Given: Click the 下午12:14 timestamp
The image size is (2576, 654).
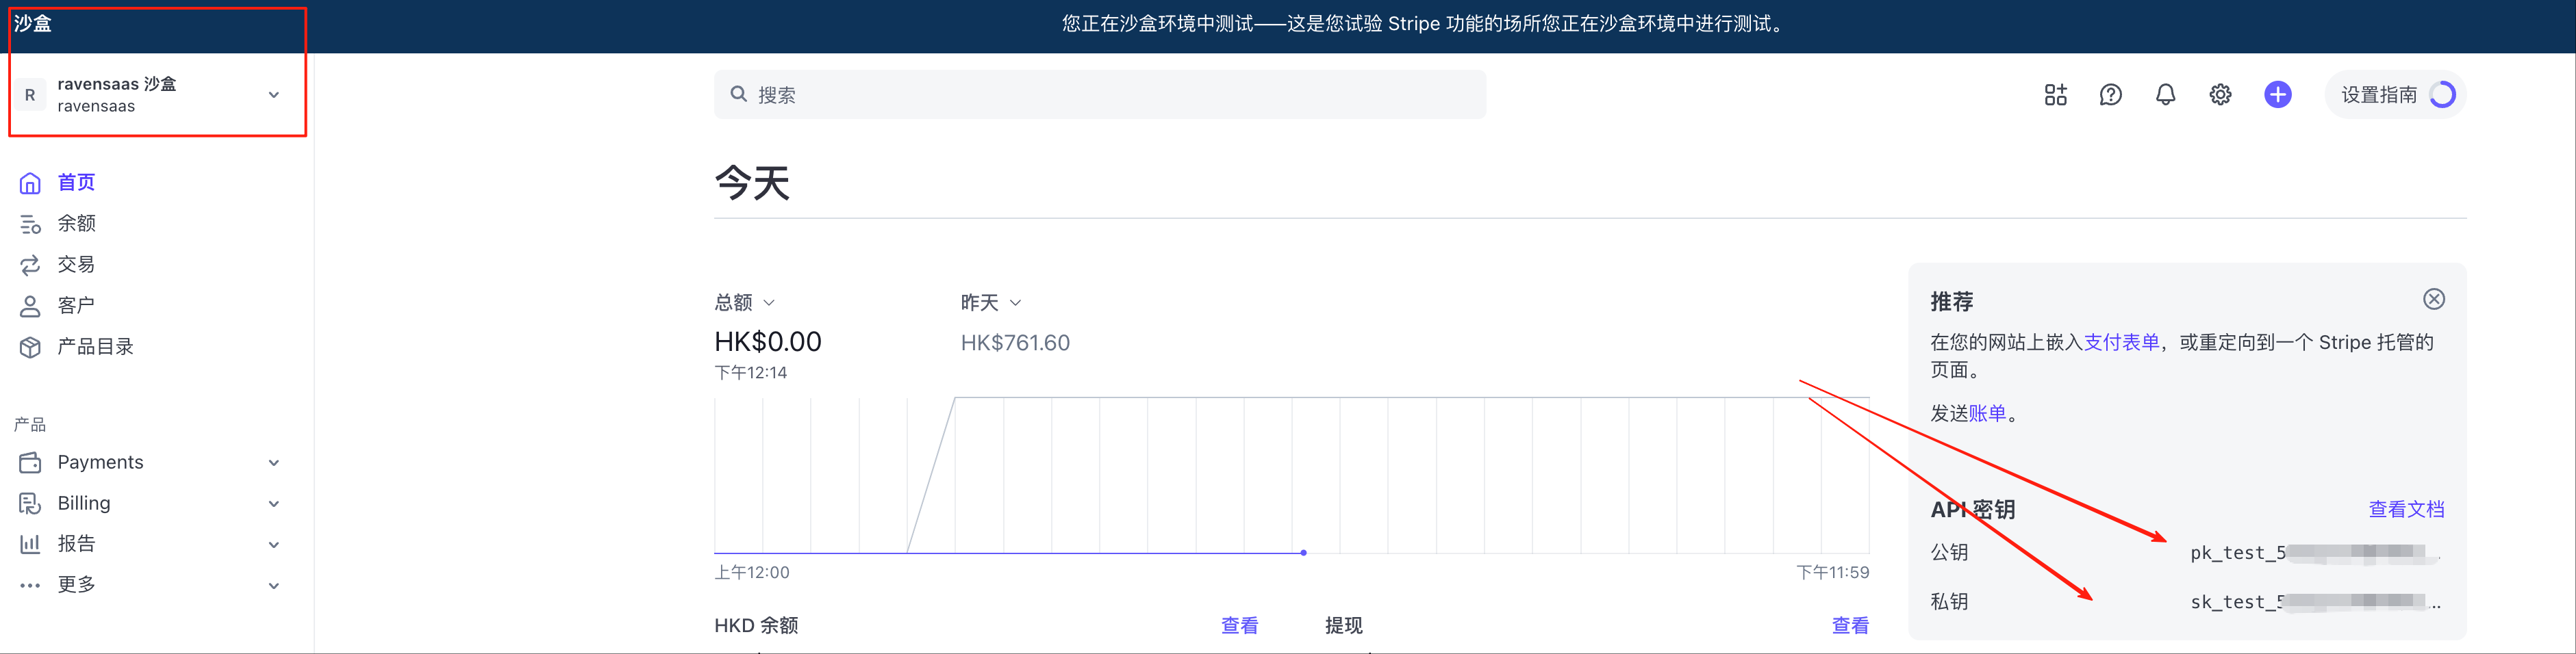Looking at the screenshot, I should point(751,372).
